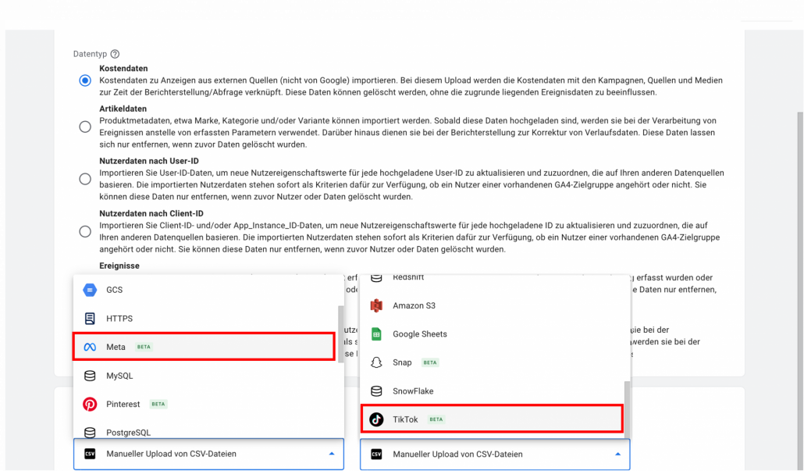Open the Datentyp help question mark
This screenshot has width=804, height=471.
[115, 53]
